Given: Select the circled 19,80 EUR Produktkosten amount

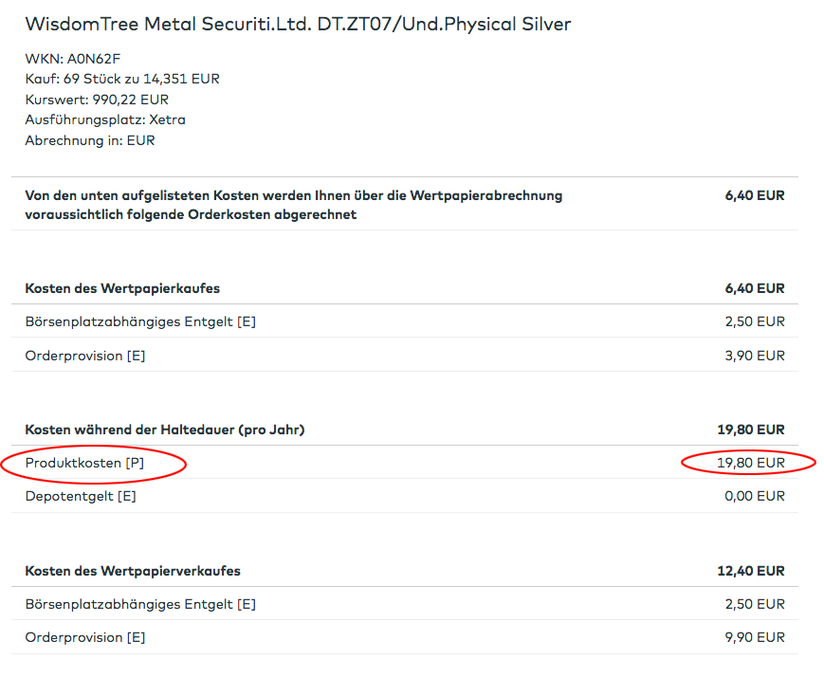Looking at the screenshot, I should (x=751, y=463).
